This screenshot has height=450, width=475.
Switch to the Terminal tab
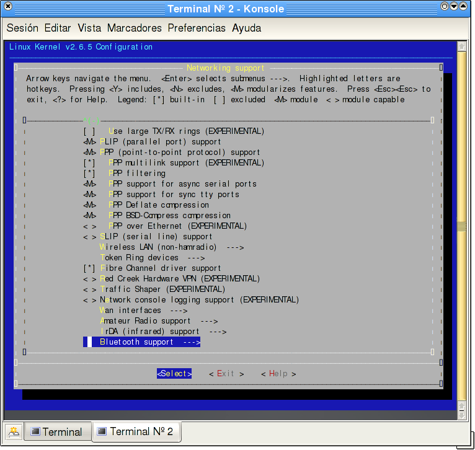57,431
